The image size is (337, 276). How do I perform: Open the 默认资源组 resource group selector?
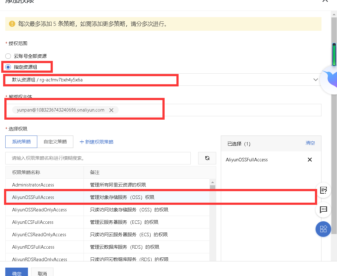(162, 80)
